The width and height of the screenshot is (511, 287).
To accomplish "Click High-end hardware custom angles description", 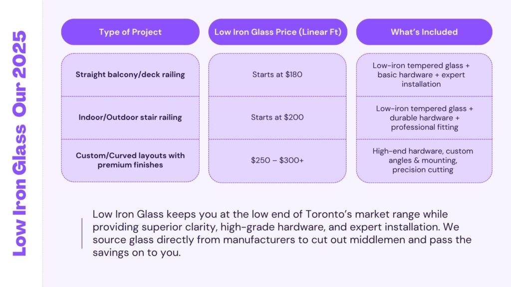I will [x=423, y=155].
